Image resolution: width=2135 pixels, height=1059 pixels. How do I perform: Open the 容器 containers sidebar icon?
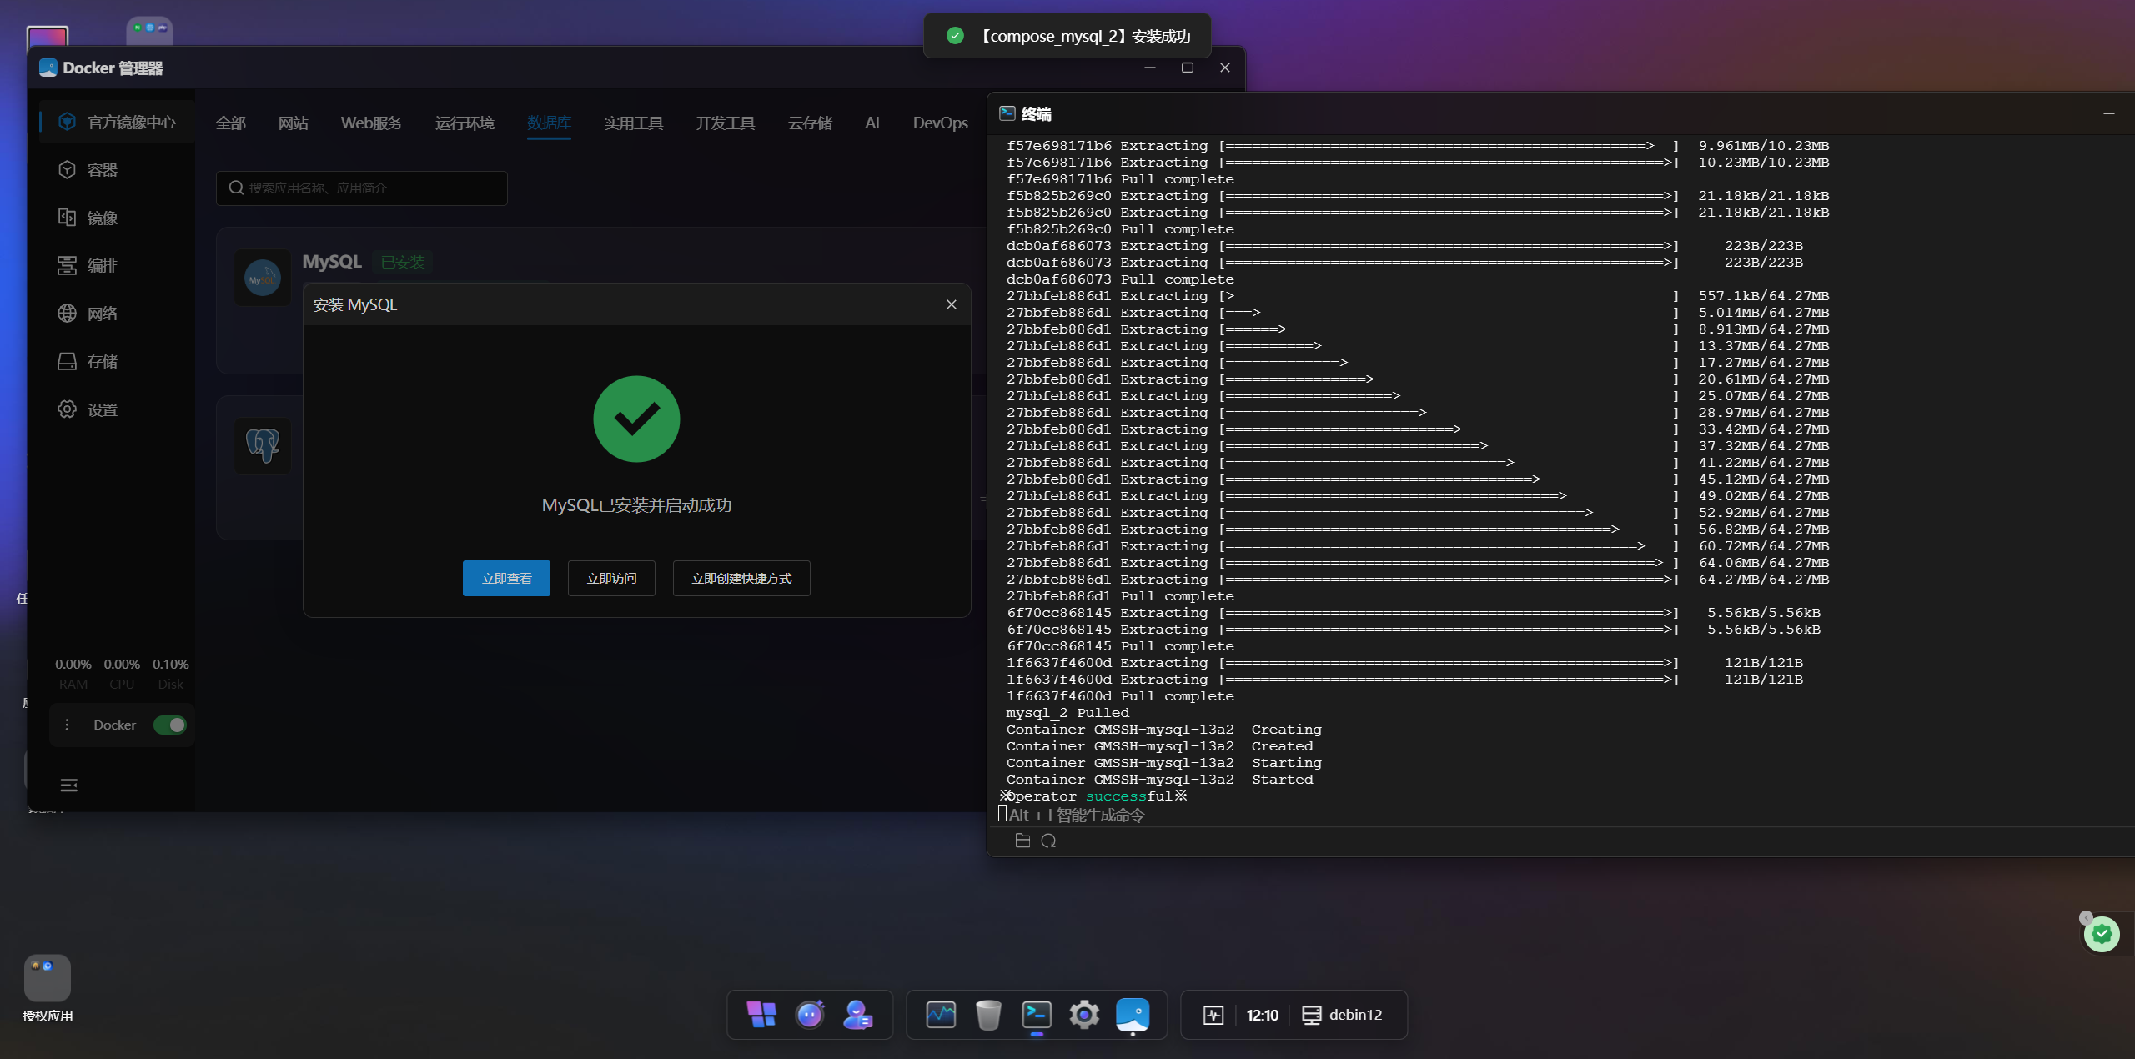coord(68,170)
